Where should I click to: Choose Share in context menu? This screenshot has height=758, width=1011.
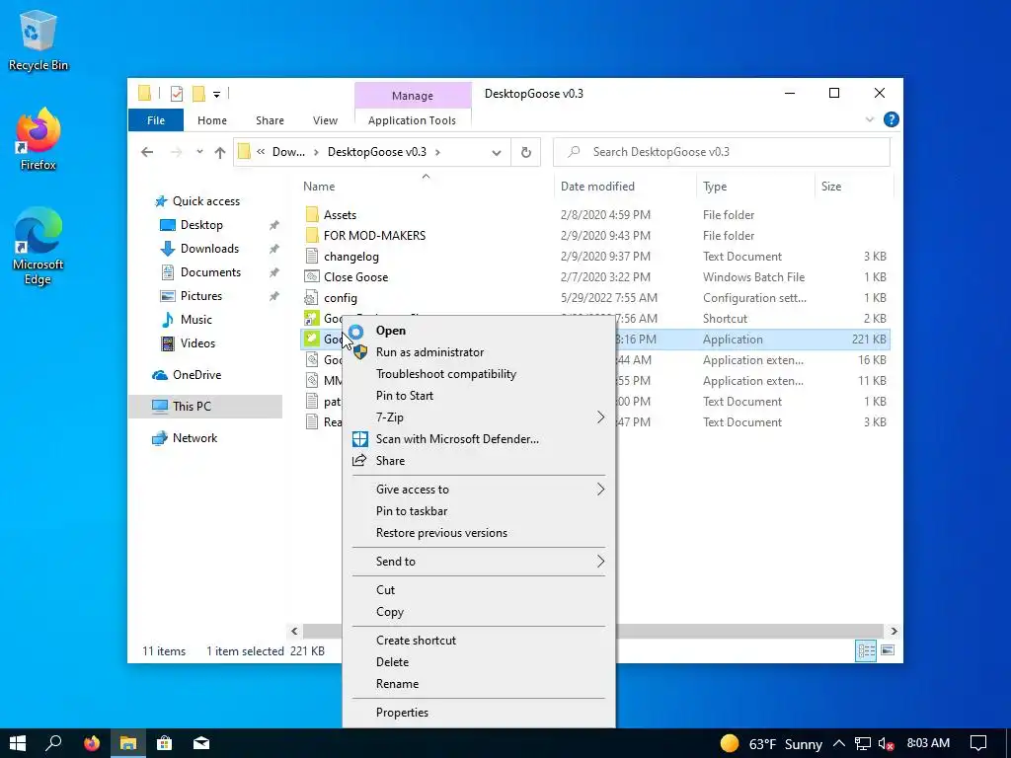(479, 461)
